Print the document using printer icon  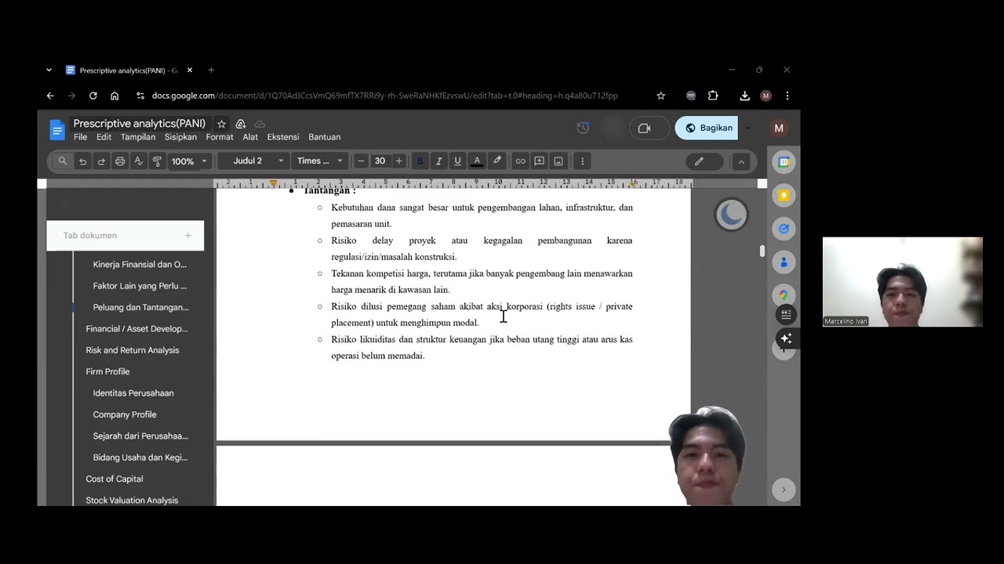(120, 161)
